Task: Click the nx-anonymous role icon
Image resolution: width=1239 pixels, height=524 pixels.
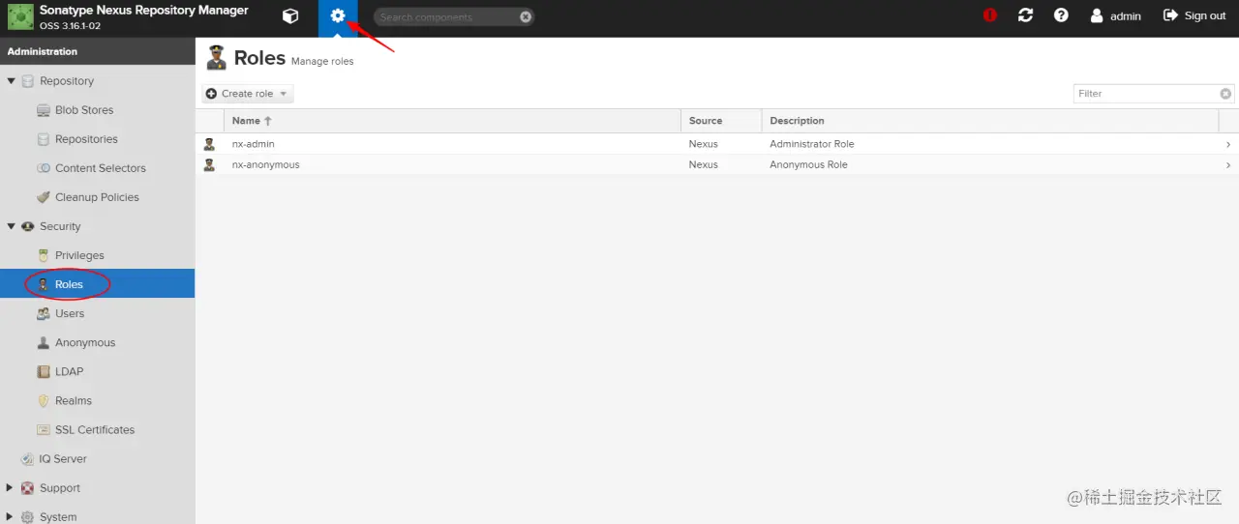Action: click(x=209, y=165)
